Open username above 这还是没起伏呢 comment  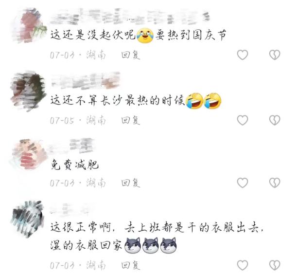click(130, 17)
